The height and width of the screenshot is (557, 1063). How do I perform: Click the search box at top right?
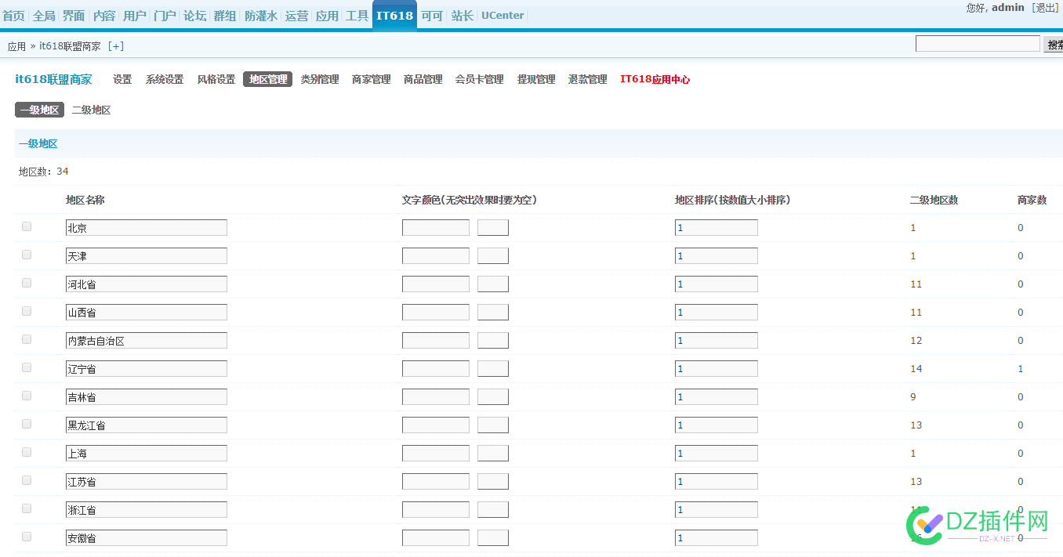pyautogui.click(x=978, y=44)
